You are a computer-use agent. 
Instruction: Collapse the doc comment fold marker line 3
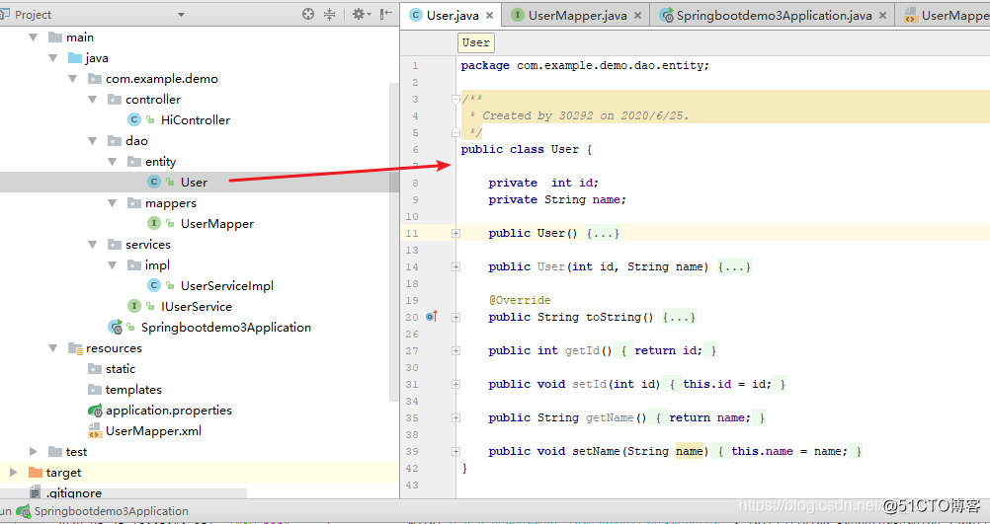[455, 99]
